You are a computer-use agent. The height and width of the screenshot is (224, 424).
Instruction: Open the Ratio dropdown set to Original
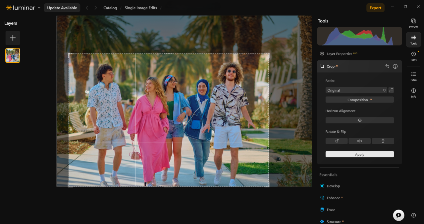coord(356,90)
